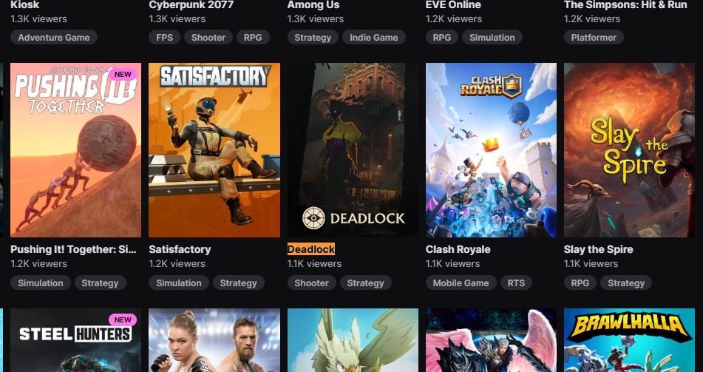Click the Clash Royale title link
Image resolution: width=703 pixels, height=372 pixels.
pyautogui.click(x=458, y=249)
